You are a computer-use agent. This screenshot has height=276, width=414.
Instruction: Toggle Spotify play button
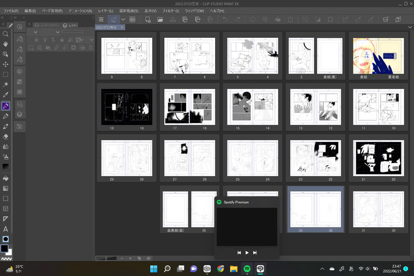(247, 253)
